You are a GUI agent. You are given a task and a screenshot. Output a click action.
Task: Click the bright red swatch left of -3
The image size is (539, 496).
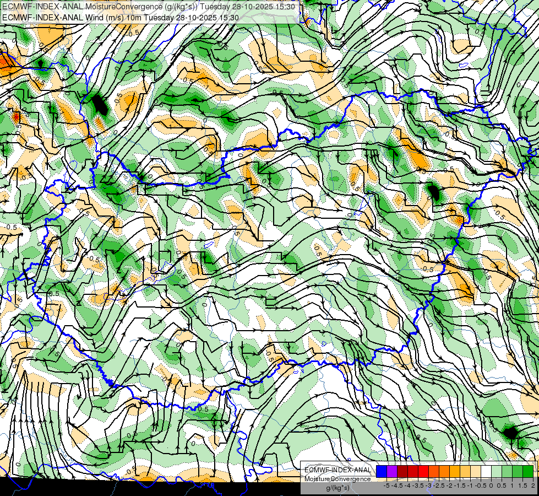click(423, 471)
